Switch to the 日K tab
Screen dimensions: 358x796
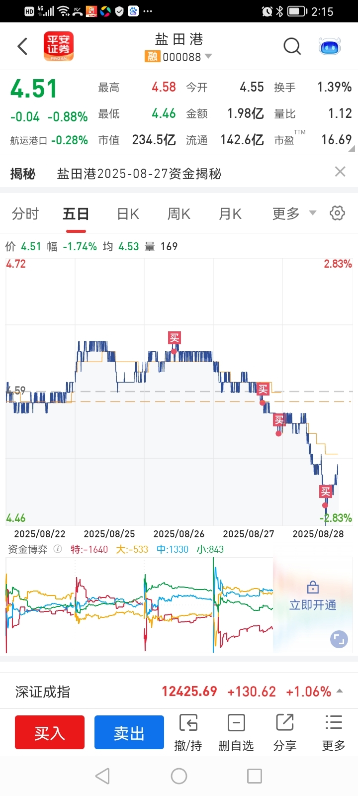(128, 214)
